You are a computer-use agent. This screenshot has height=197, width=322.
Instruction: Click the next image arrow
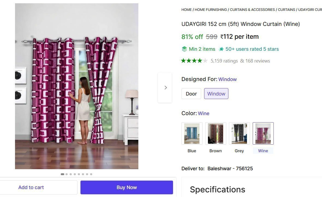165,88
